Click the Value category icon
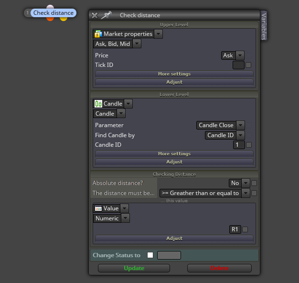 click(x=98, y=208)
